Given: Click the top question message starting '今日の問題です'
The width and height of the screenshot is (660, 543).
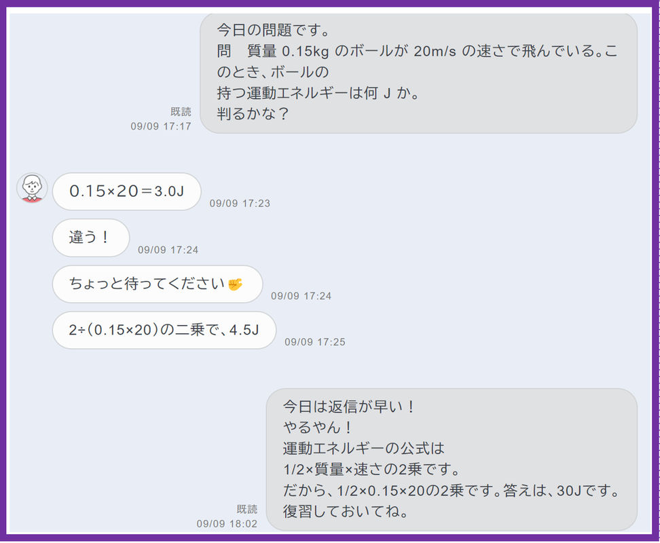Looking at the screenshot, I should point(418,73).
